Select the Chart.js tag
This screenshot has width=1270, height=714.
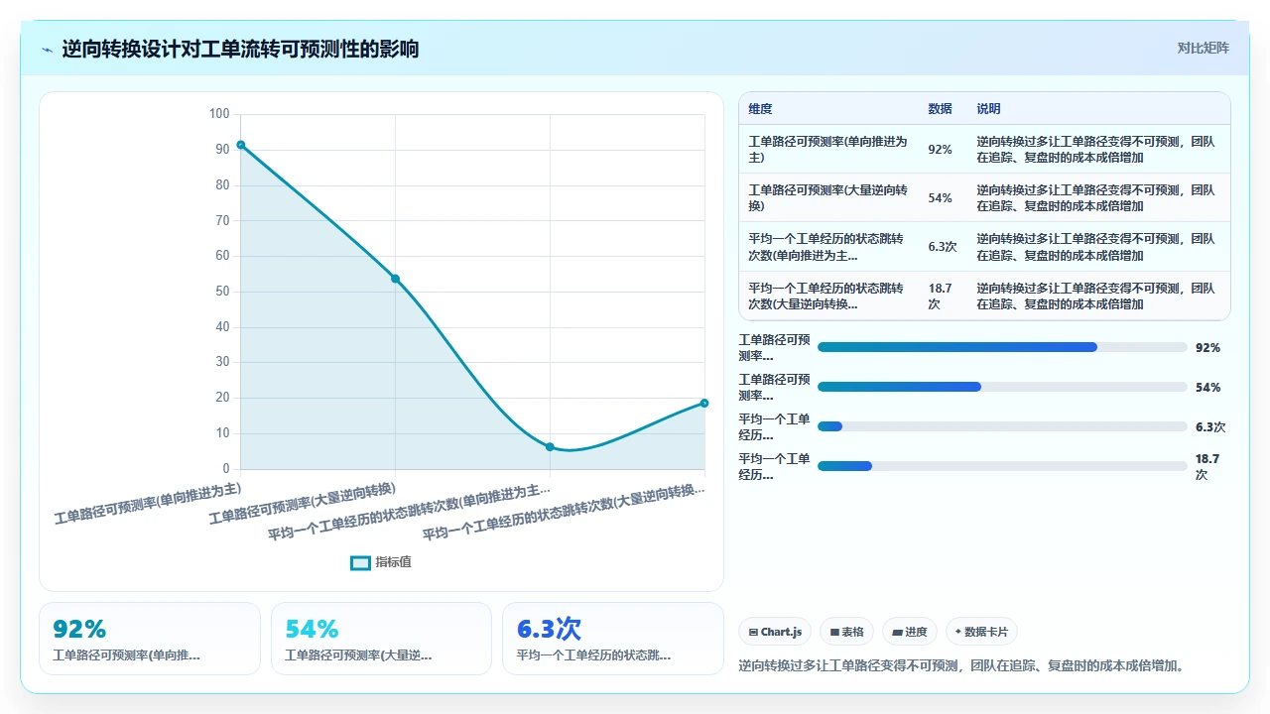pos(775,632)
